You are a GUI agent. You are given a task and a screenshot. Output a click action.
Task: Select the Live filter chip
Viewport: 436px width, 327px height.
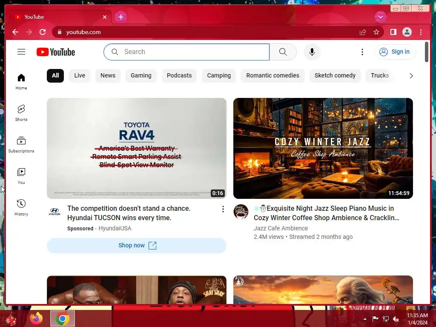(80, 76)
